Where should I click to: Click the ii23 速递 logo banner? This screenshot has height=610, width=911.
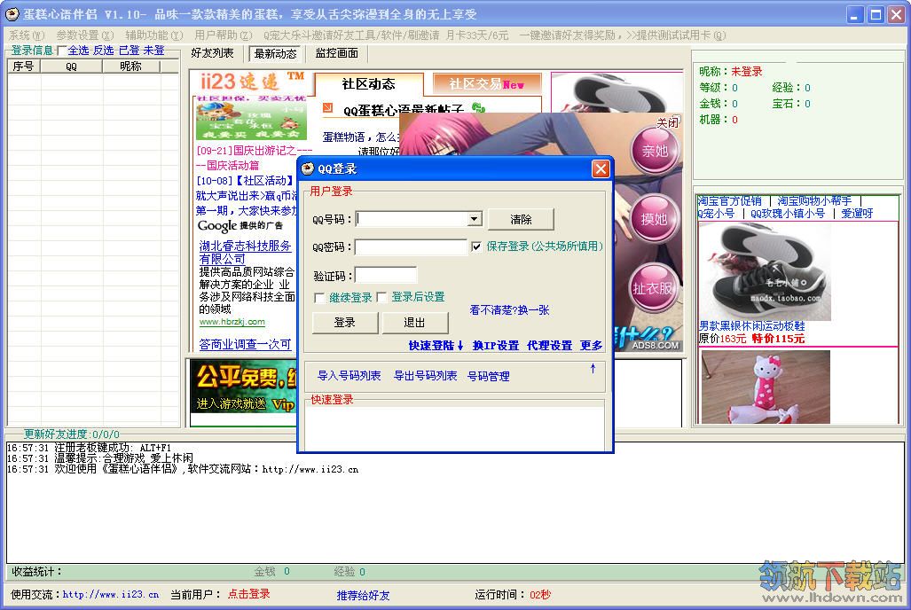click(x=252, y=82)
